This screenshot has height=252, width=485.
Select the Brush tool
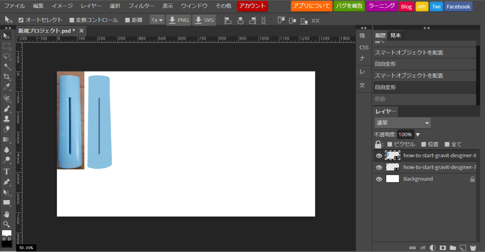(7, 109)
